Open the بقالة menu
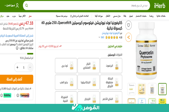The image size is (169, 112). 125,16
